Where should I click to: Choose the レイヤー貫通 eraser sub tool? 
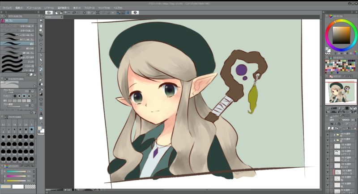pyautogui.click(x=17, y=70)
